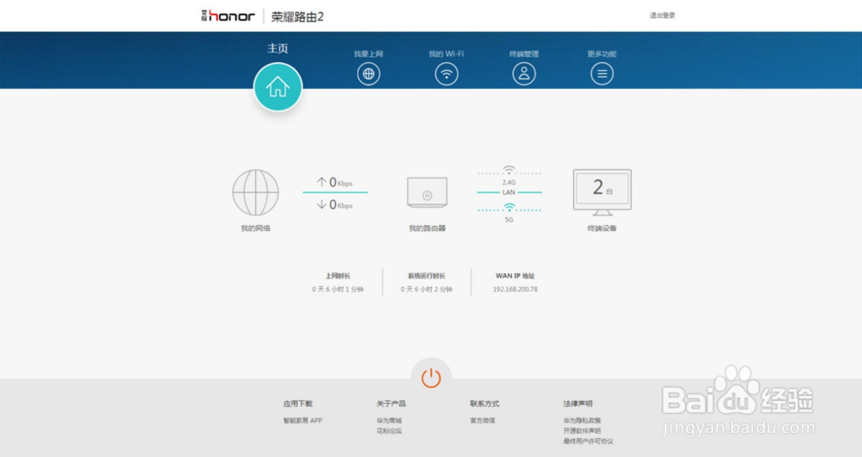The width and height of the screenshot is (862, 457).
Task: Open the 更多功能 menu icon
Action: click(602, 73)
